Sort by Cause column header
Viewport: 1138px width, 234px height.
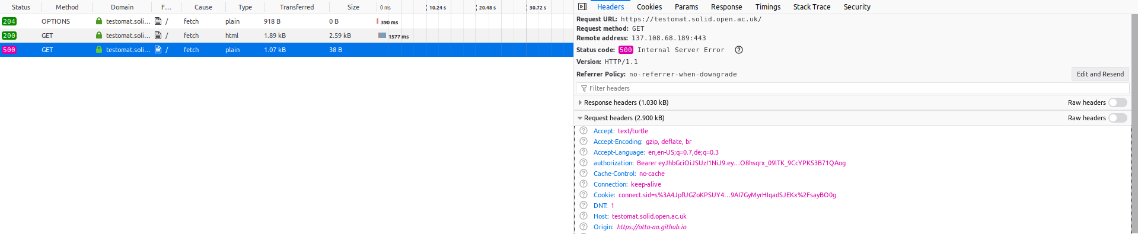[203, 7]
